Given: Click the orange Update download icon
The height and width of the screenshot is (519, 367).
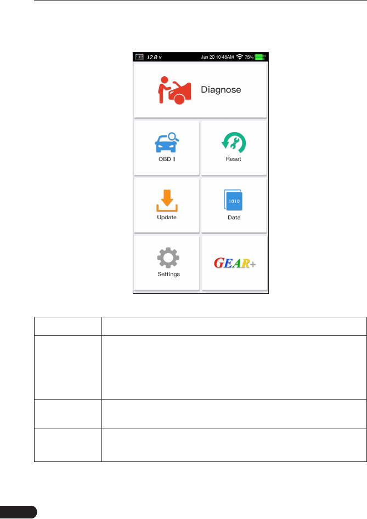Looking at the screenshot, I should (x=167, y=201).
